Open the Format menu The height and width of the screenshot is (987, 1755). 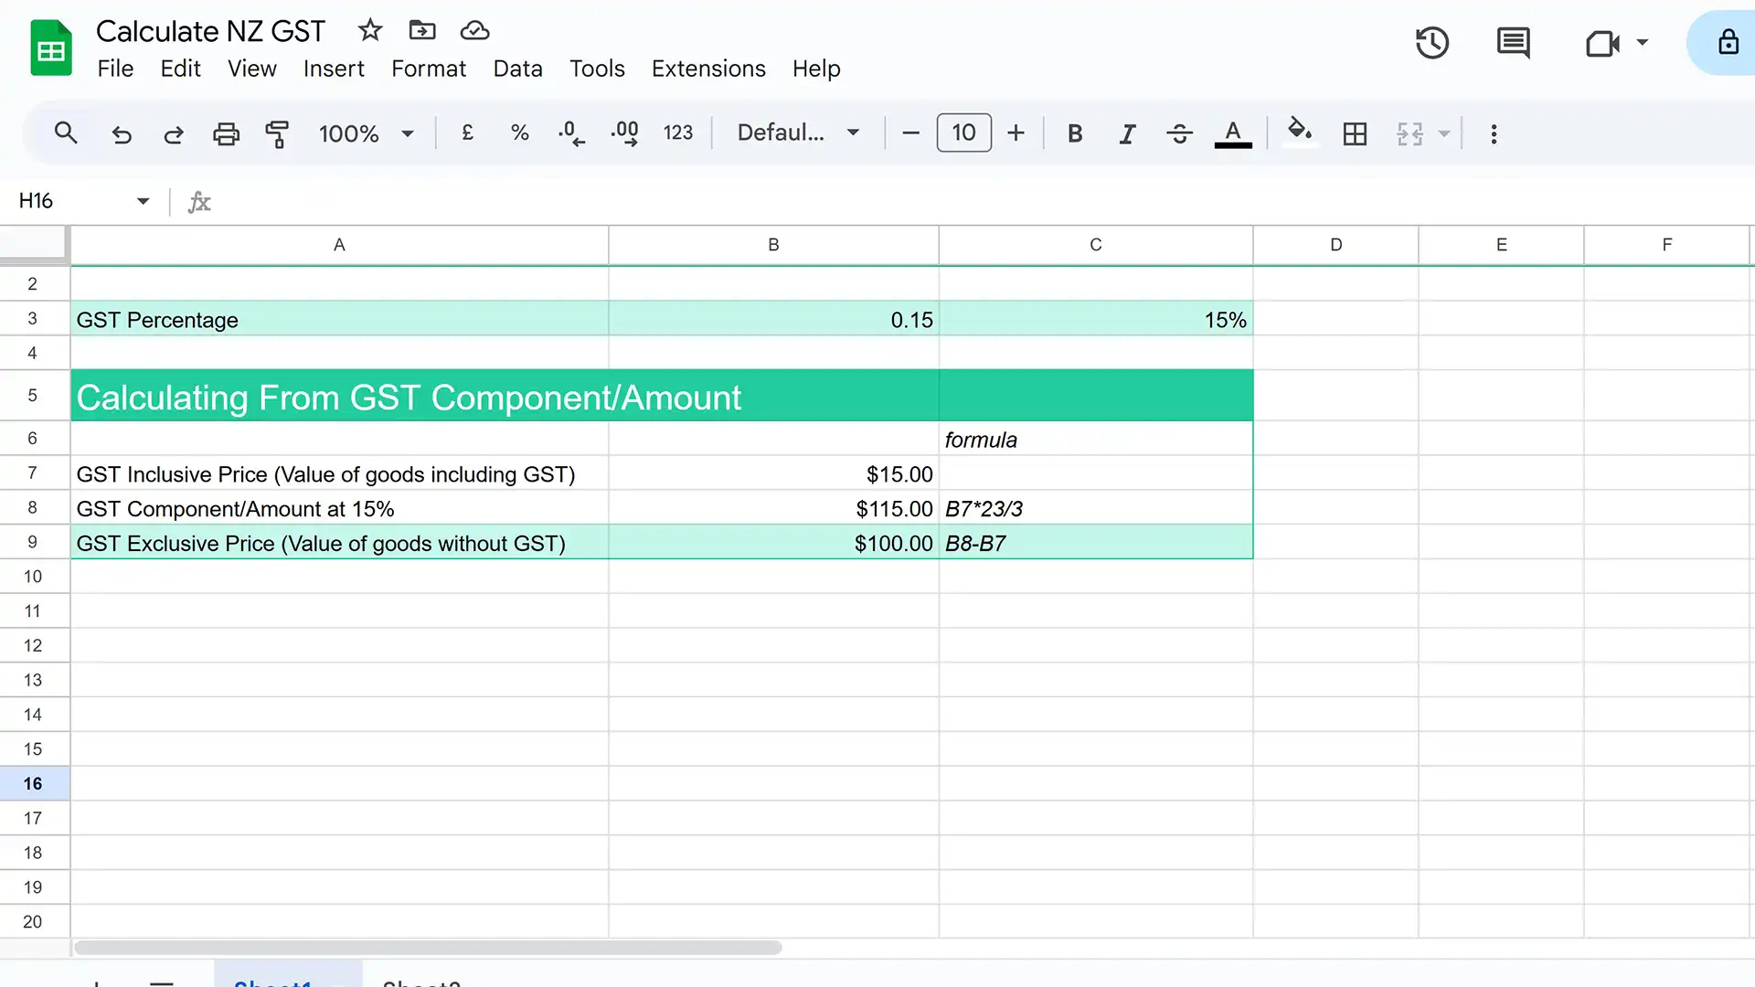pos(429,69)
